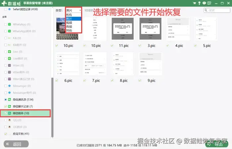Open the 11.pic thumbnail preview

point(123,29)
